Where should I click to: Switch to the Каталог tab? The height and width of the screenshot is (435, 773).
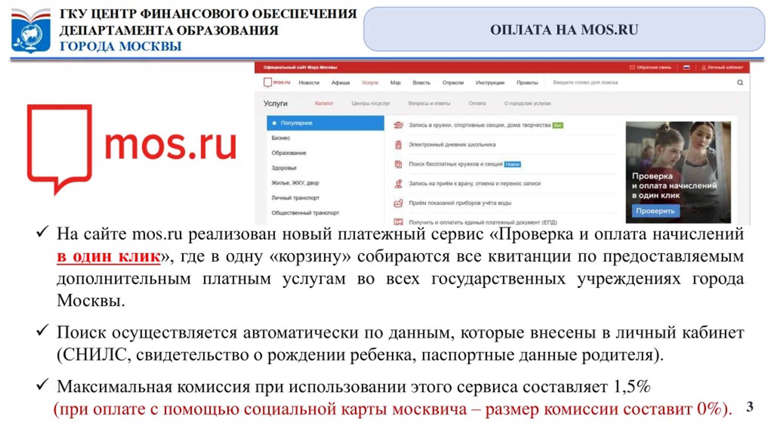tap(324, 103)
